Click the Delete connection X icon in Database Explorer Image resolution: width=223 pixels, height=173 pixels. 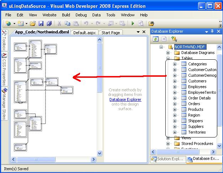coord(164,39)
